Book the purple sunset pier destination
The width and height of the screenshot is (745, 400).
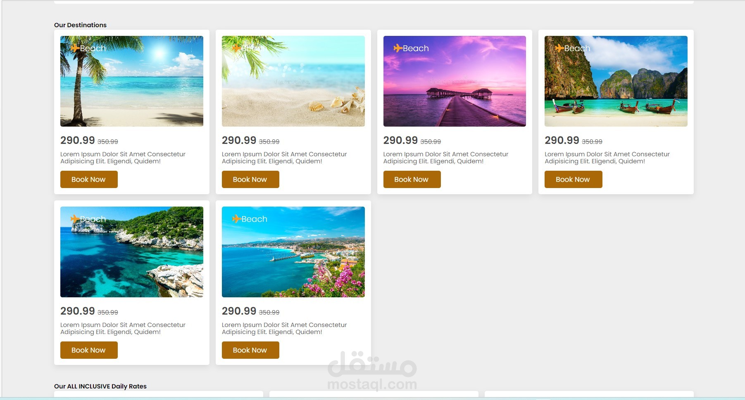point(412,179)
